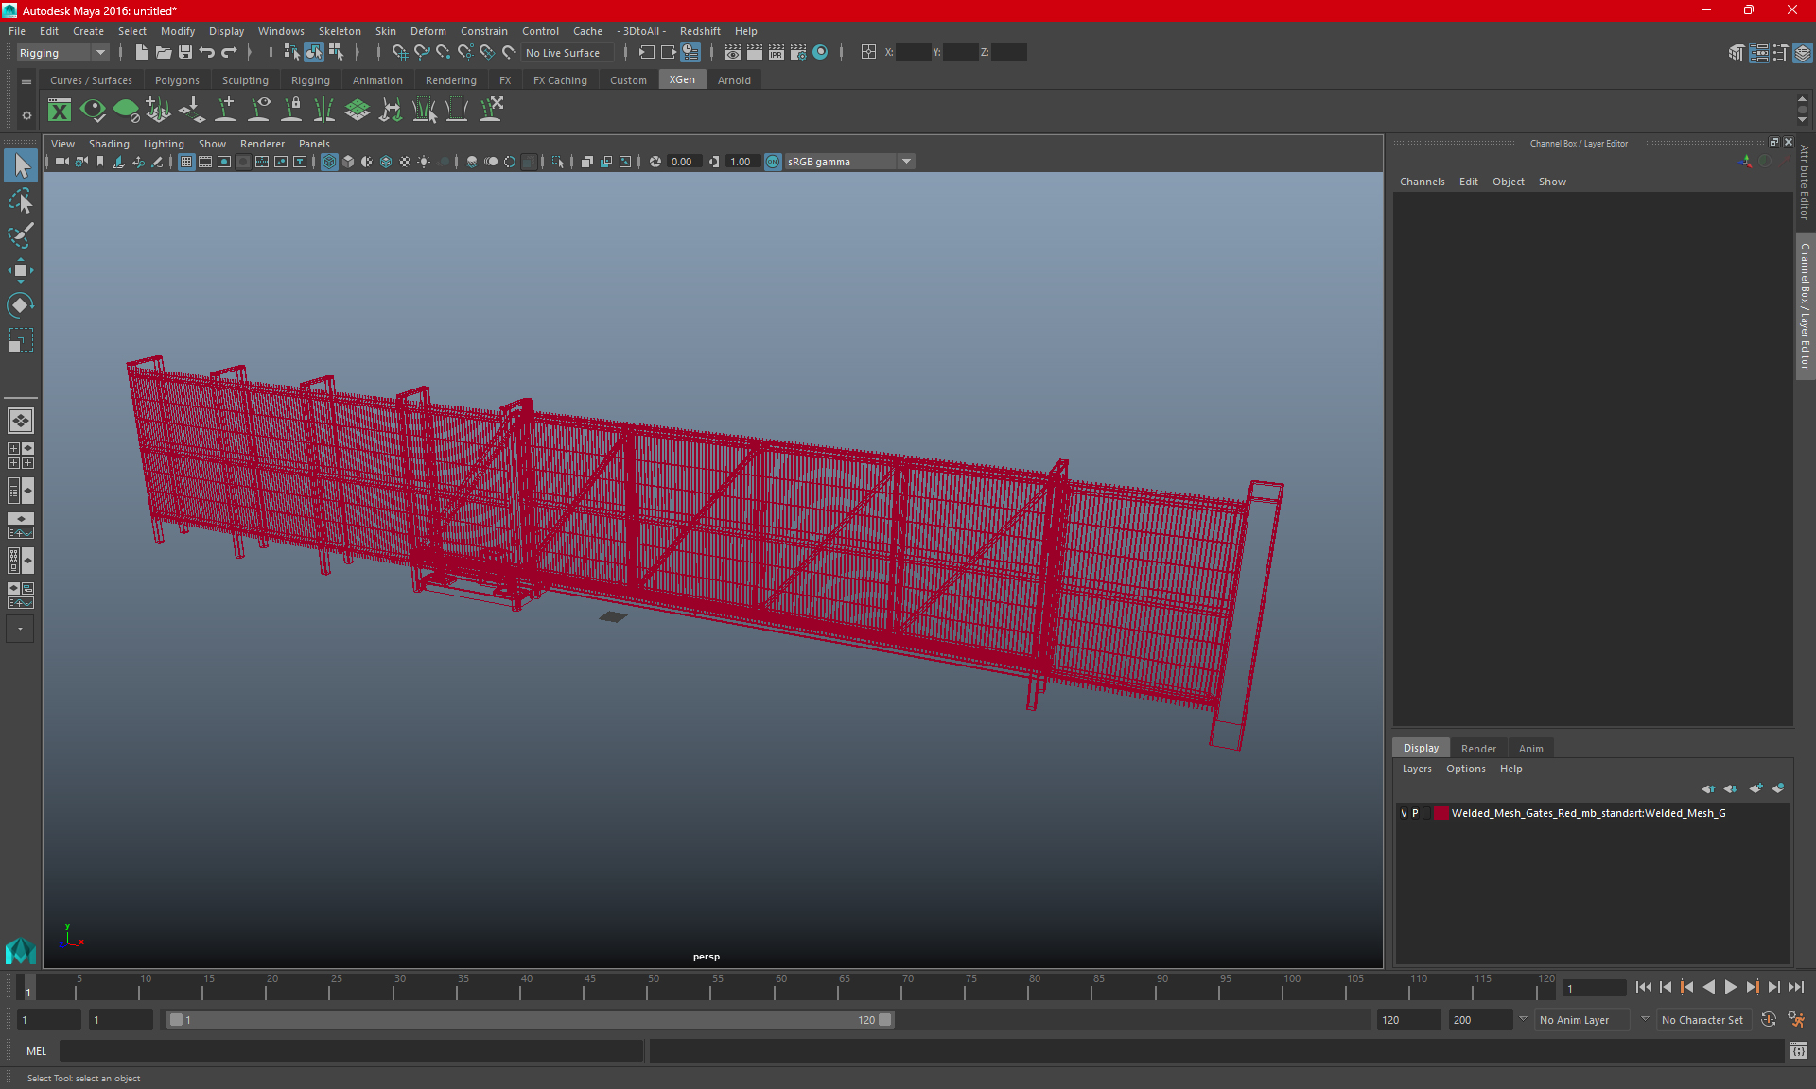Click the XGen eye preview icon

coord(93,111)
